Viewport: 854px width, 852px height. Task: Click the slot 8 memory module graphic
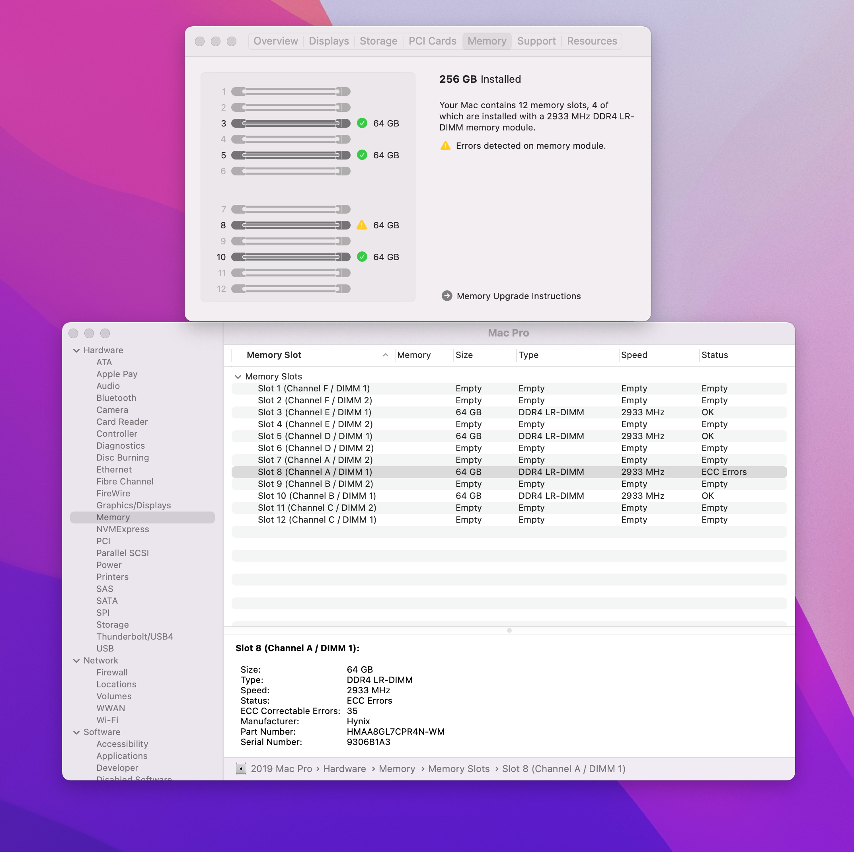[291, 225]
